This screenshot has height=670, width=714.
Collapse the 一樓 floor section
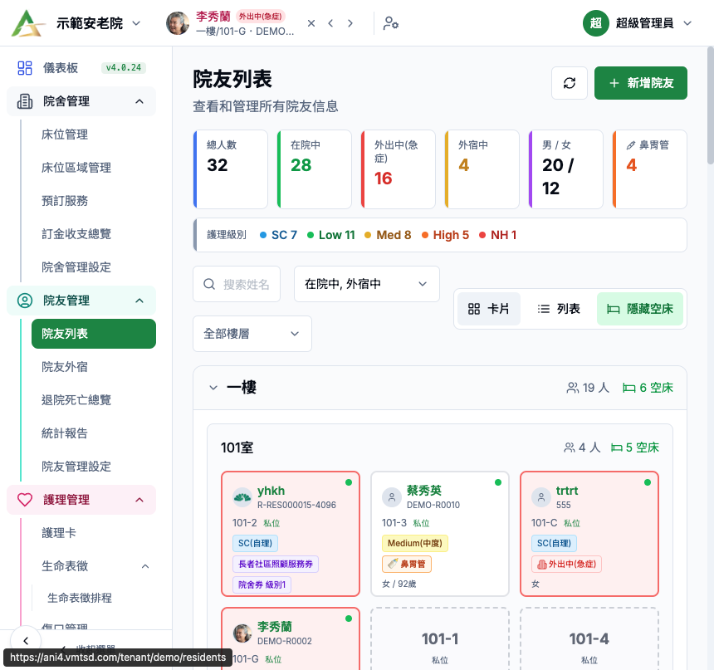[x=213, y=388]
